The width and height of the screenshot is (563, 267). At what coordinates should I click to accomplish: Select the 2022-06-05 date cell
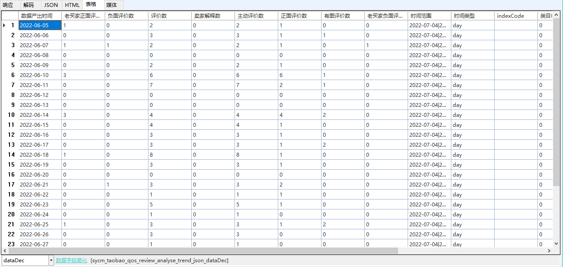40,26
